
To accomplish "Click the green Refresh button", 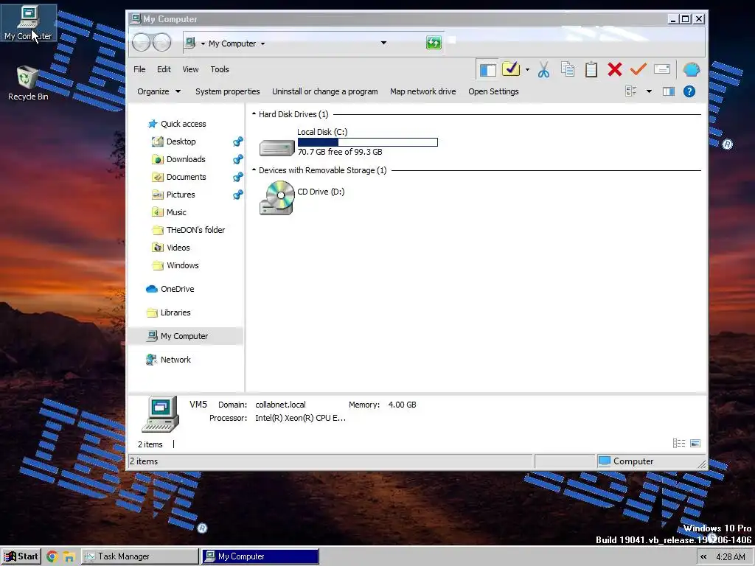I will (x=434, y=43).
